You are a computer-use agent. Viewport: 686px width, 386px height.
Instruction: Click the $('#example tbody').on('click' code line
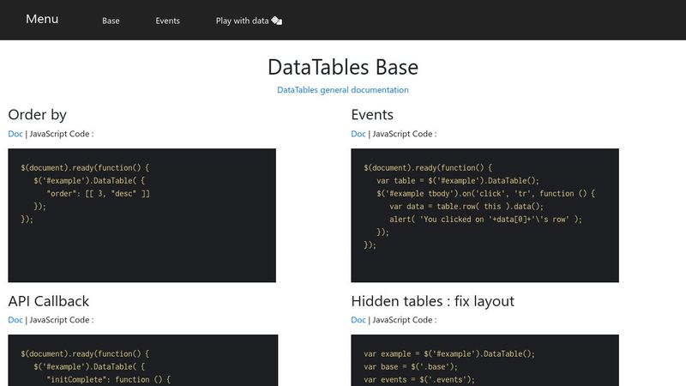(x=485, y=194)
